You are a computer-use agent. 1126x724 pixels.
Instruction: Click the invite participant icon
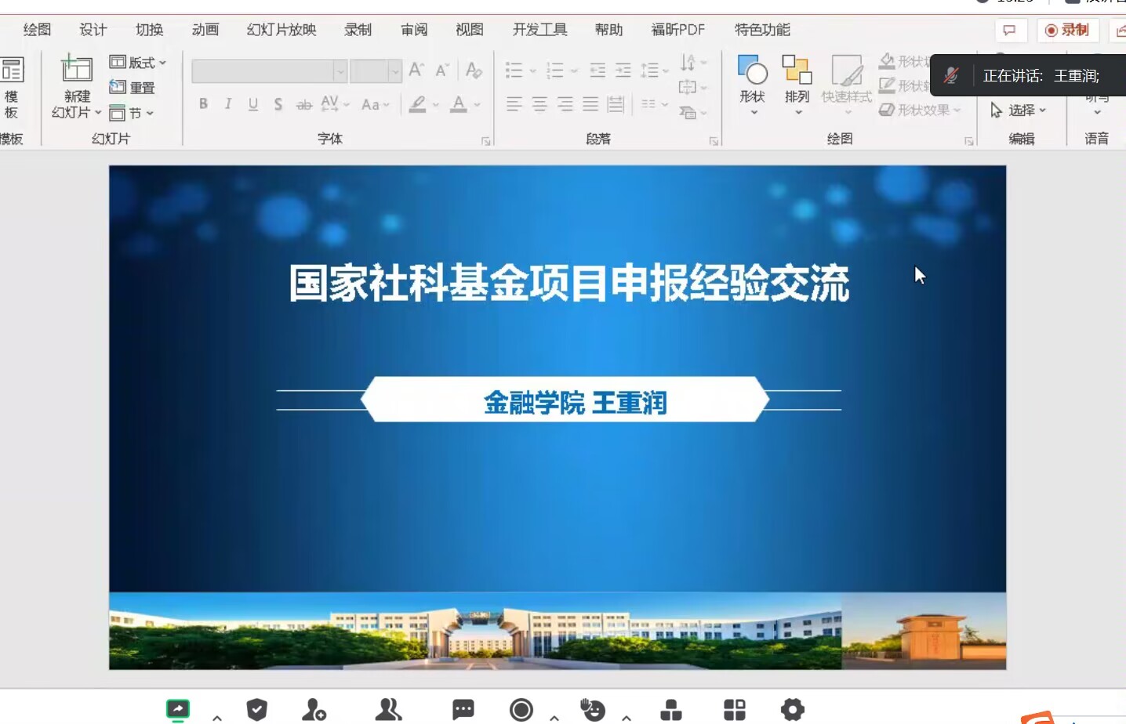click(x=314, y=710)
